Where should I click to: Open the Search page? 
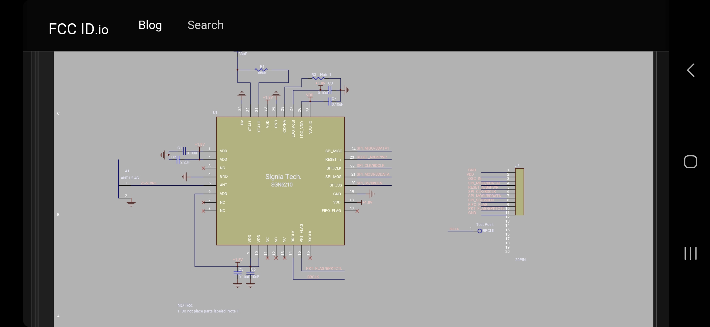click(206, 25)
